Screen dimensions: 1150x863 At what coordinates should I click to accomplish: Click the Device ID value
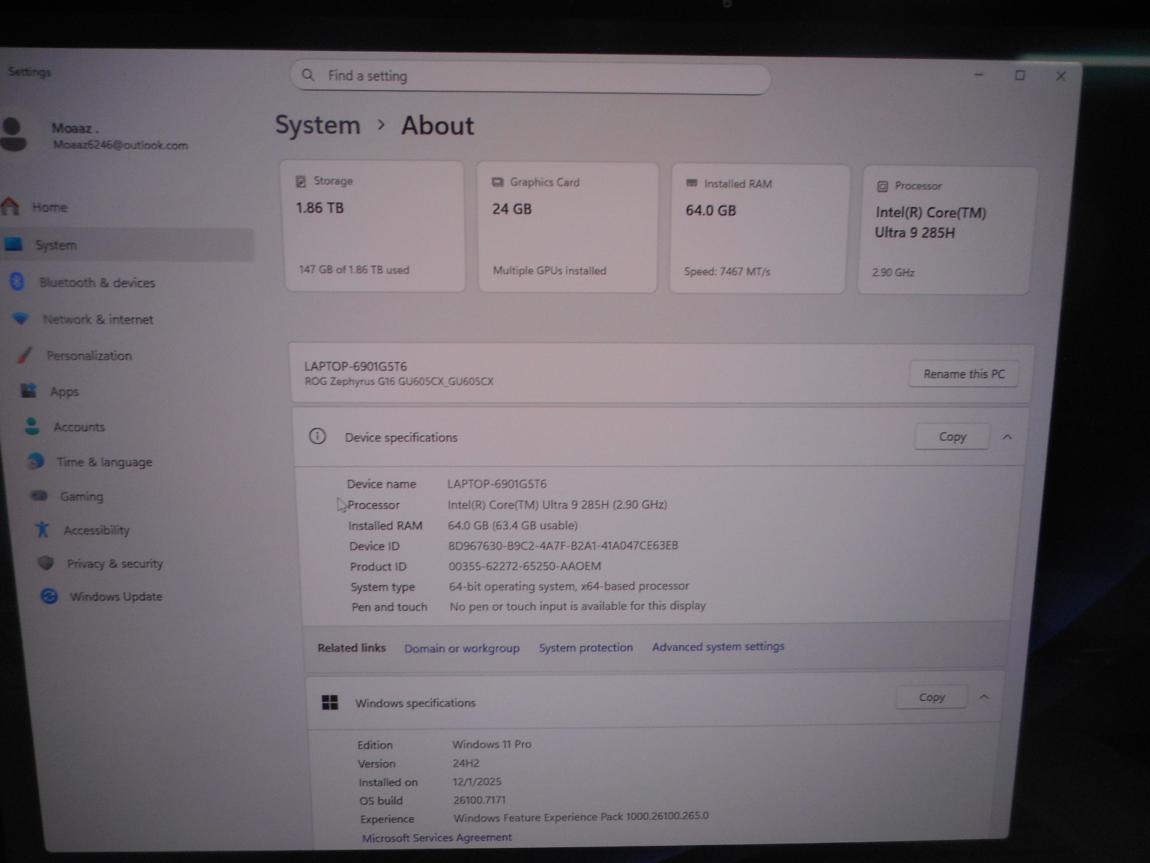(563, 545)
